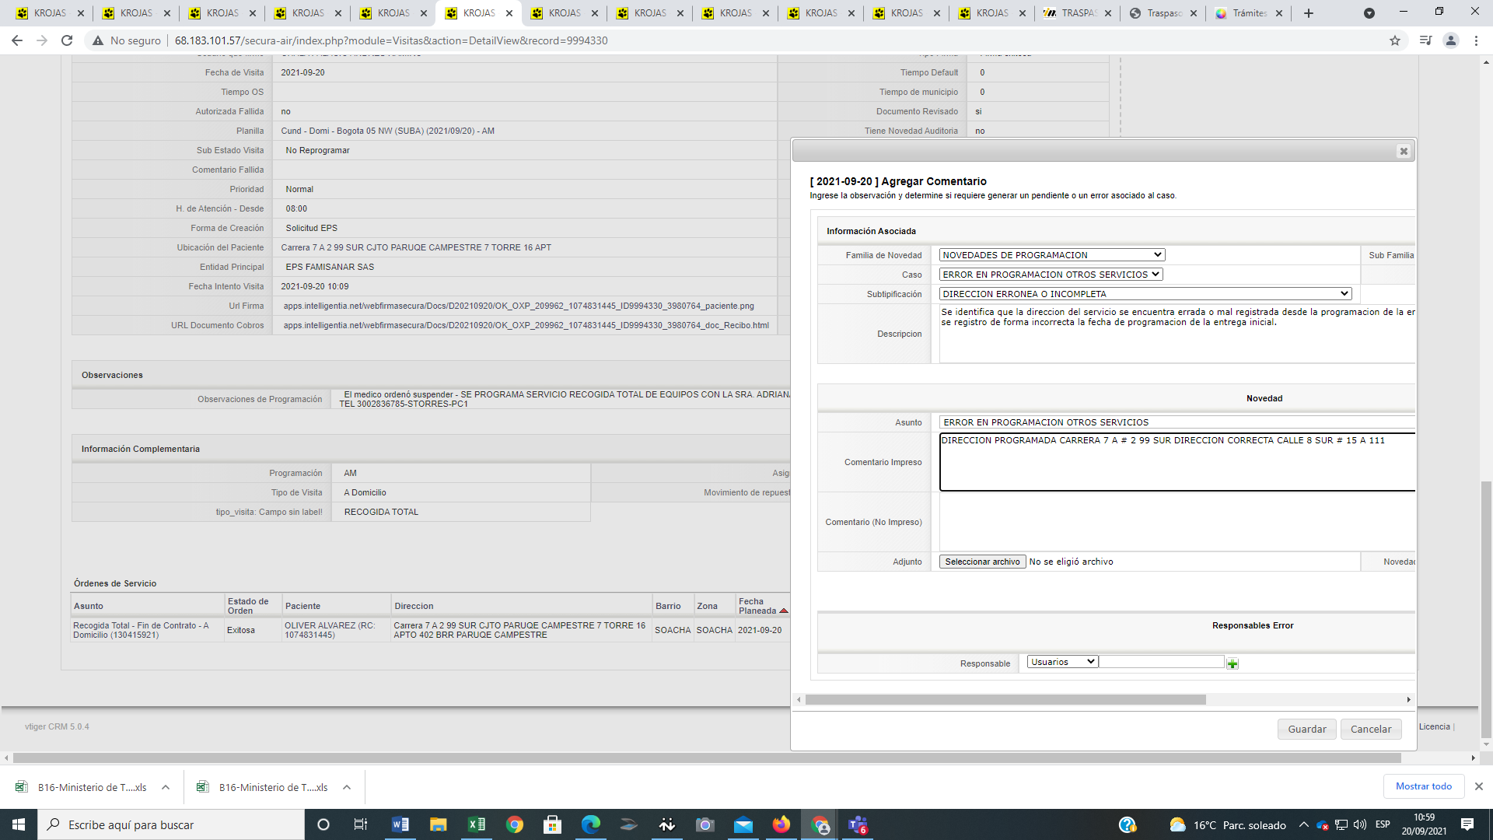
Task: Open the notification center icon
Action: (x=1467, y=824)
